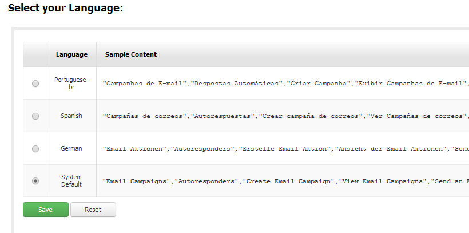Image resolution: width=469 pixels, height=233 pixels.
Task: Choose the Spanish radio button
Action: tap(35, 116)
